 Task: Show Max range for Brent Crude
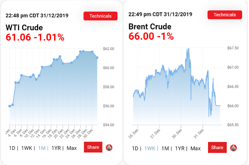coord(196,148)
